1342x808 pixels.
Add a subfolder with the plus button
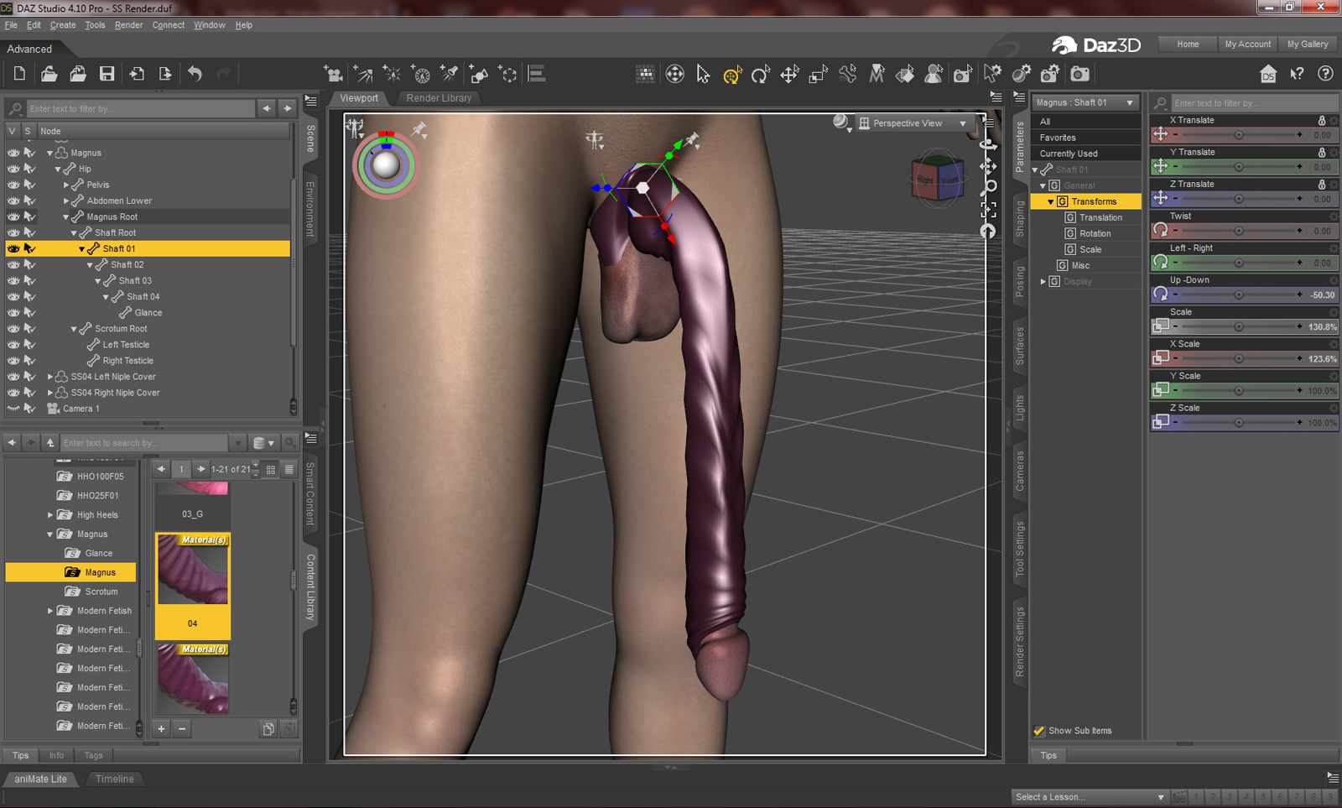click(161, 728)
